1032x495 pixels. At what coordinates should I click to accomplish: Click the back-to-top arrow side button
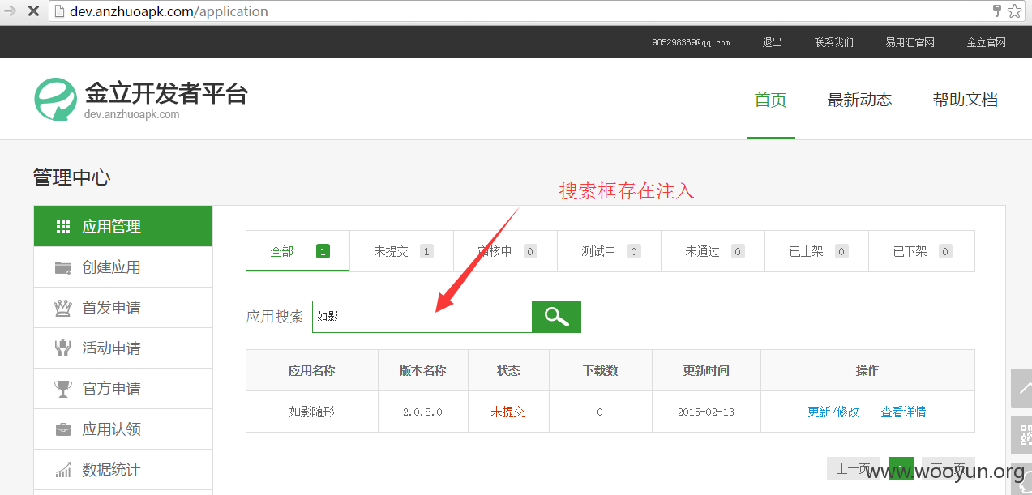[1021, 388]
